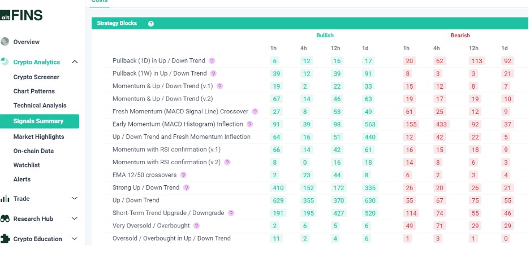The width and height of the screenshot is (530, 254).
Task: Click the Research Hub binoculars icon
Action: (x=6, y=219)
